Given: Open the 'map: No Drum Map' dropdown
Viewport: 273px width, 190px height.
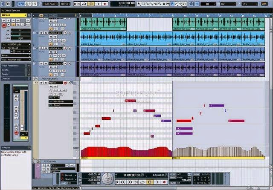Looking at the screenshot, I should point(16,60).
